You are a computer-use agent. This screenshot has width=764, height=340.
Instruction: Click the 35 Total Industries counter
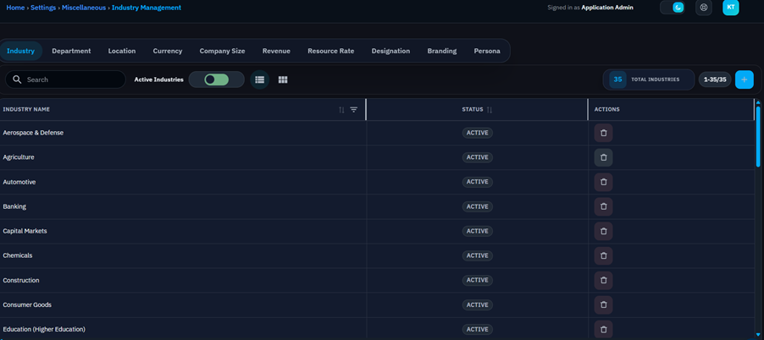click(x=649, y=80)
